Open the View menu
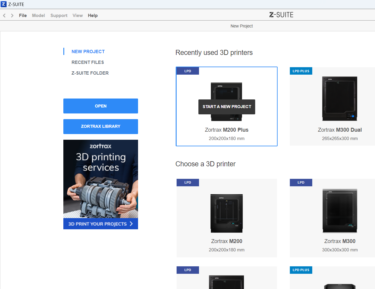 pos(78,16)
